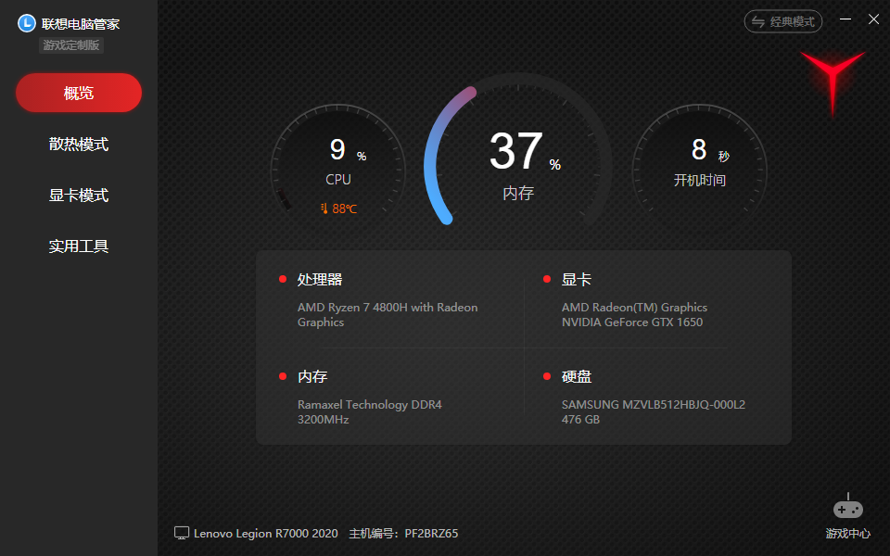Viewport: 890px width, 556px height.
Task: Click the SAMSUNG MZVLB512HBJQ-000L2 disk text
Action: (x=654, y=405)
